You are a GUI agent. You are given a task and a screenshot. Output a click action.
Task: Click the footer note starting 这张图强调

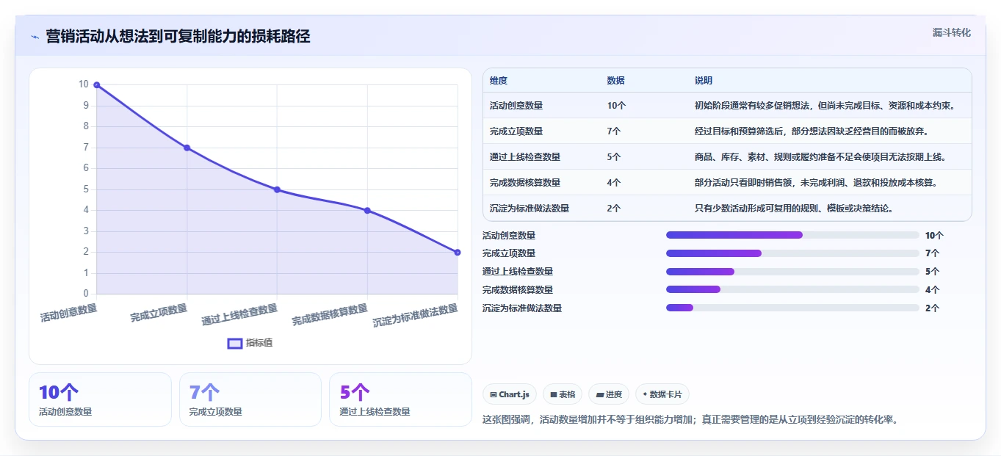tap(690, 420)
